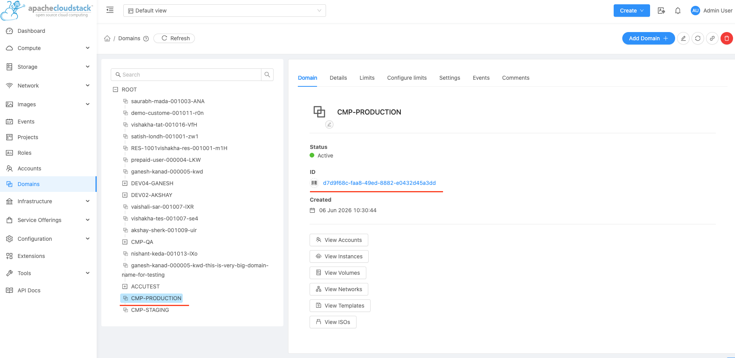Image resolution: width=735 pixels, height=358 pixels.
Task: Switch to the Configure limits tab
Action: click(407, 78)
